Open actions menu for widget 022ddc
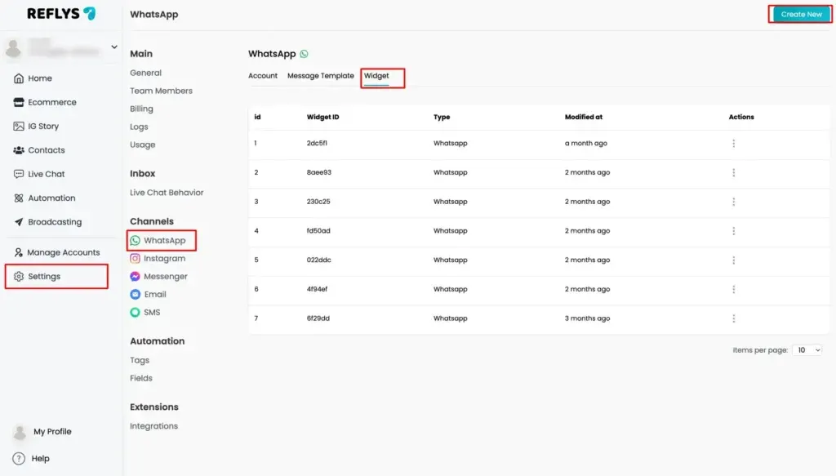This screenshot has height=476, width=836. pyautogui.click(x=734, y=260)
